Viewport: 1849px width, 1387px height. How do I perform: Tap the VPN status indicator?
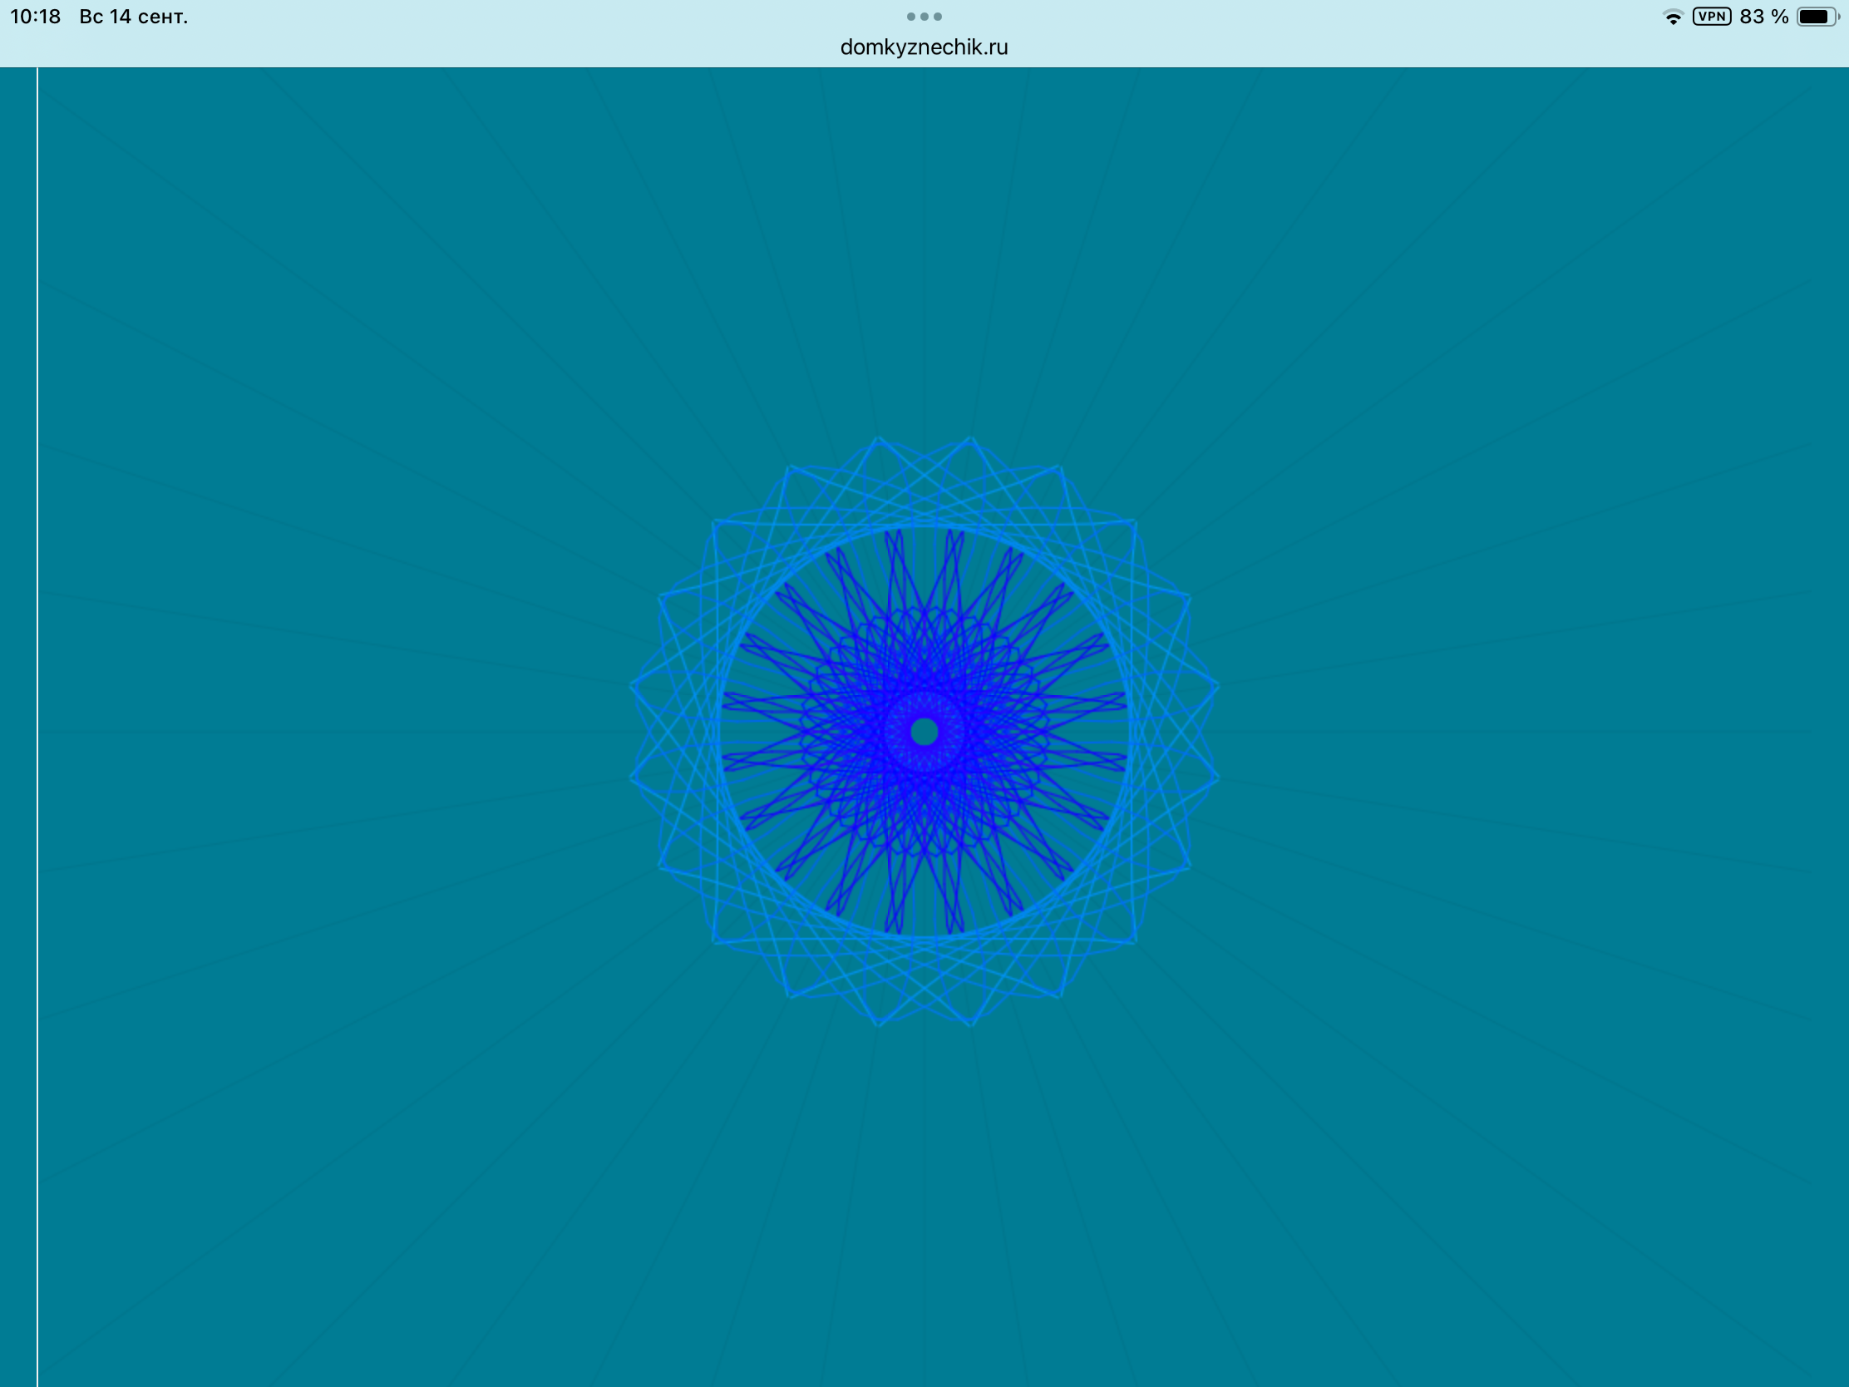coord(1711,17)
